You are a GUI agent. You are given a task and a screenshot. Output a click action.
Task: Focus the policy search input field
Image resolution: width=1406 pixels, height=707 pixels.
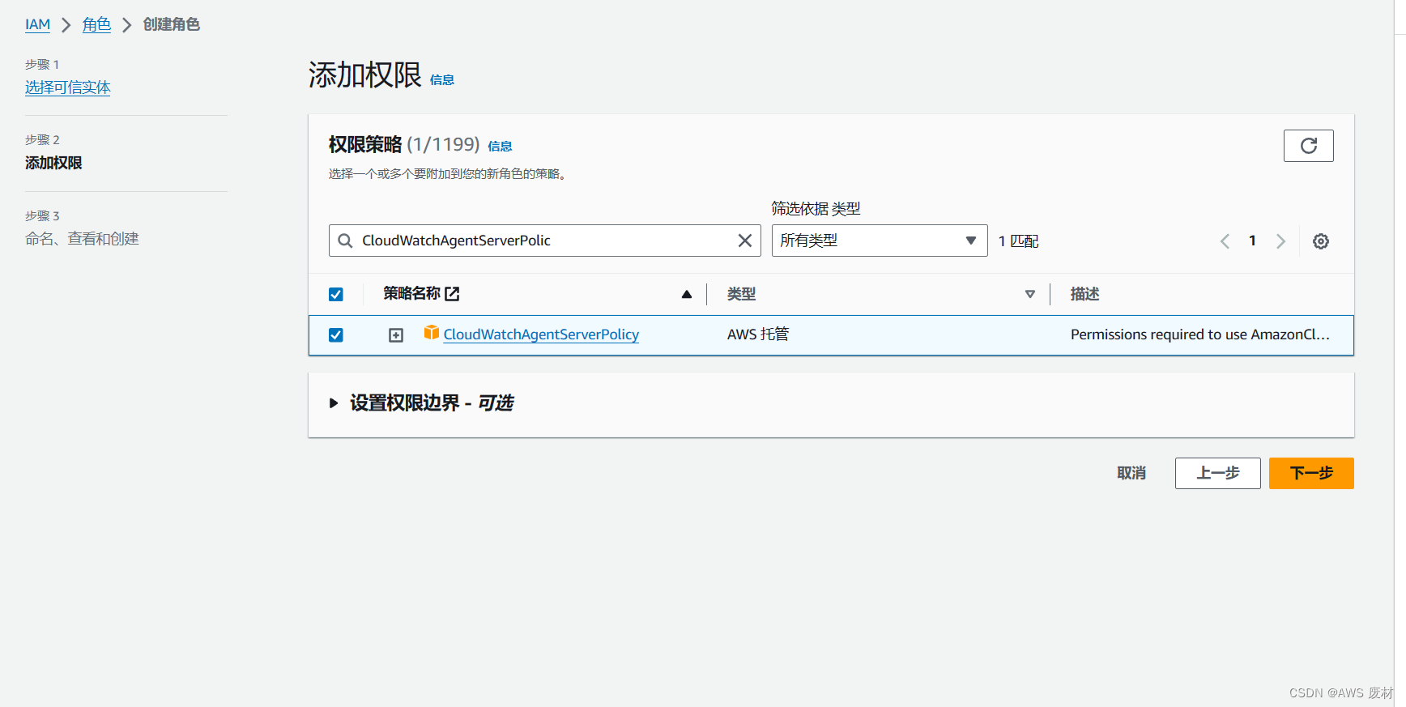[544, 241]
